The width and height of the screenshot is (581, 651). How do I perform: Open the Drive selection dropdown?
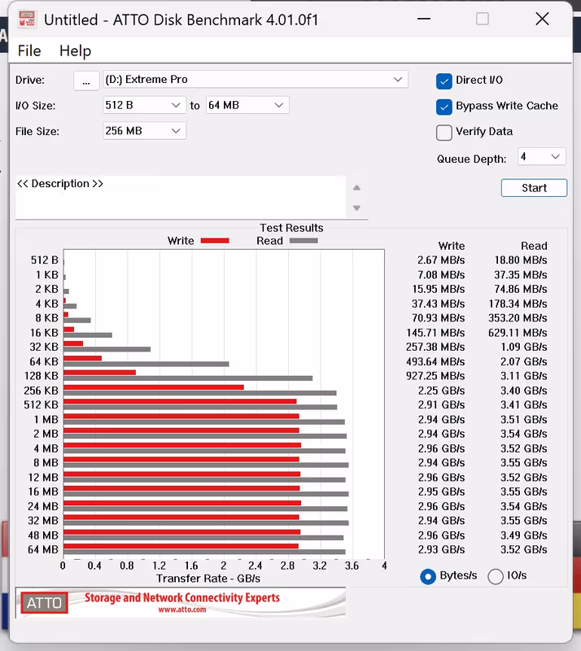coord(256,80)
